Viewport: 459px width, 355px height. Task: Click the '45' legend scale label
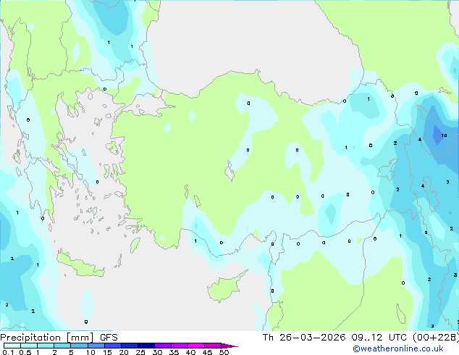[x=207, y=352]
